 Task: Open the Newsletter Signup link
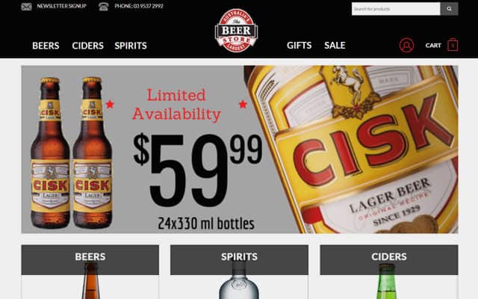pos(61,6)
